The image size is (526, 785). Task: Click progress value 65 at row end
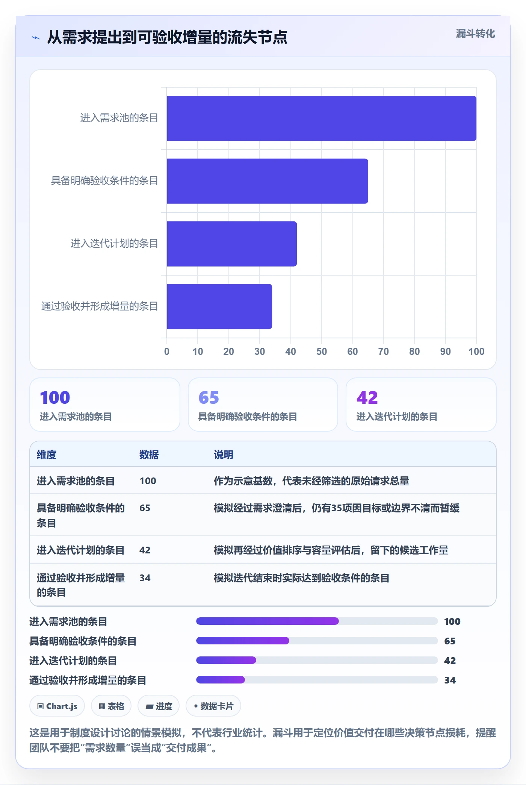450,641
